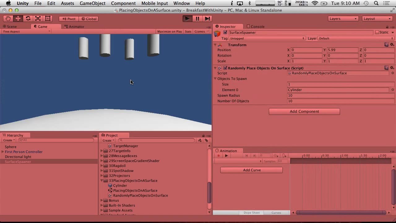This screenshot has width=396, height=223.
Task: Click the Animation panel play button
Action: (226, 156)
